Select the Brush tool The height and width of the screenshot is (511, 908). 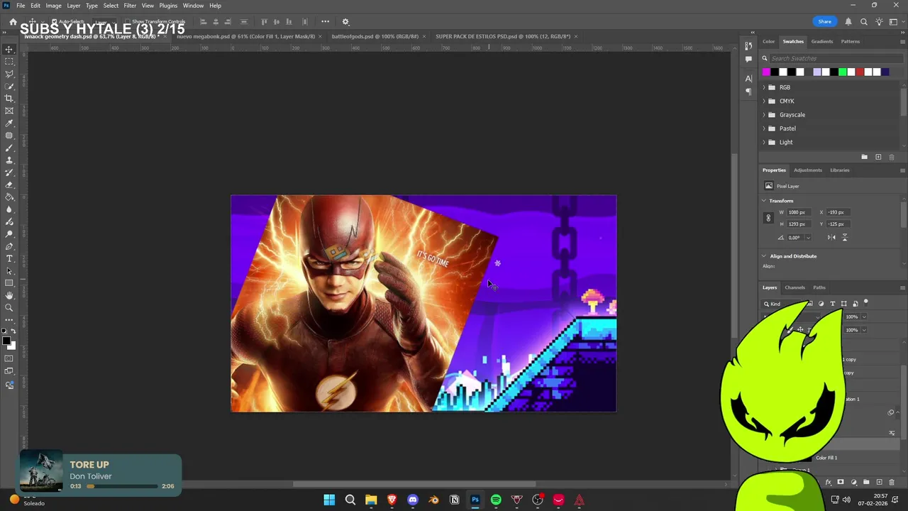[x=9, y=148]
